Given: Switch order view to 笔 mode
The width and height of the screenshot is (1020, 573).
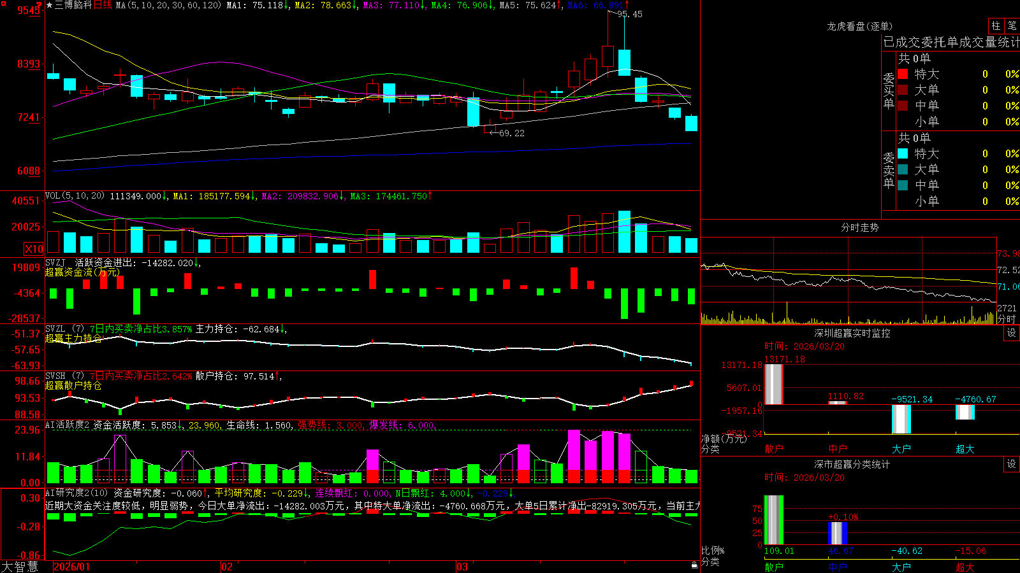Looking at the screenshot, I should (1012, 25).
